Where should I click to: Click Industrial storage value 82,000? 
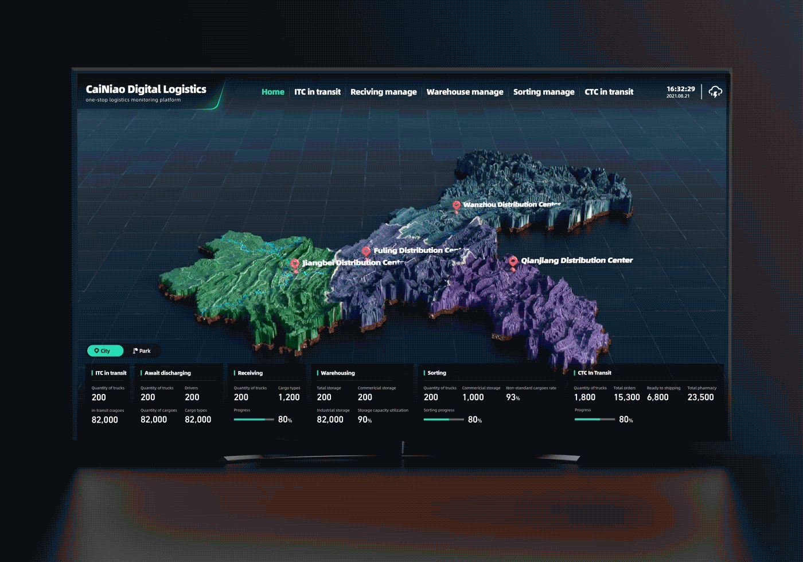coord(330,420)
